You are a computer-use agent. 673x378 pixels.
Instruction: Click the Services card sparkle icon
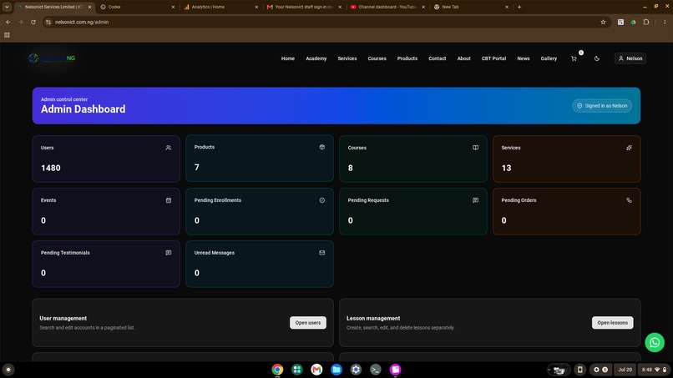tap(629, 148)
